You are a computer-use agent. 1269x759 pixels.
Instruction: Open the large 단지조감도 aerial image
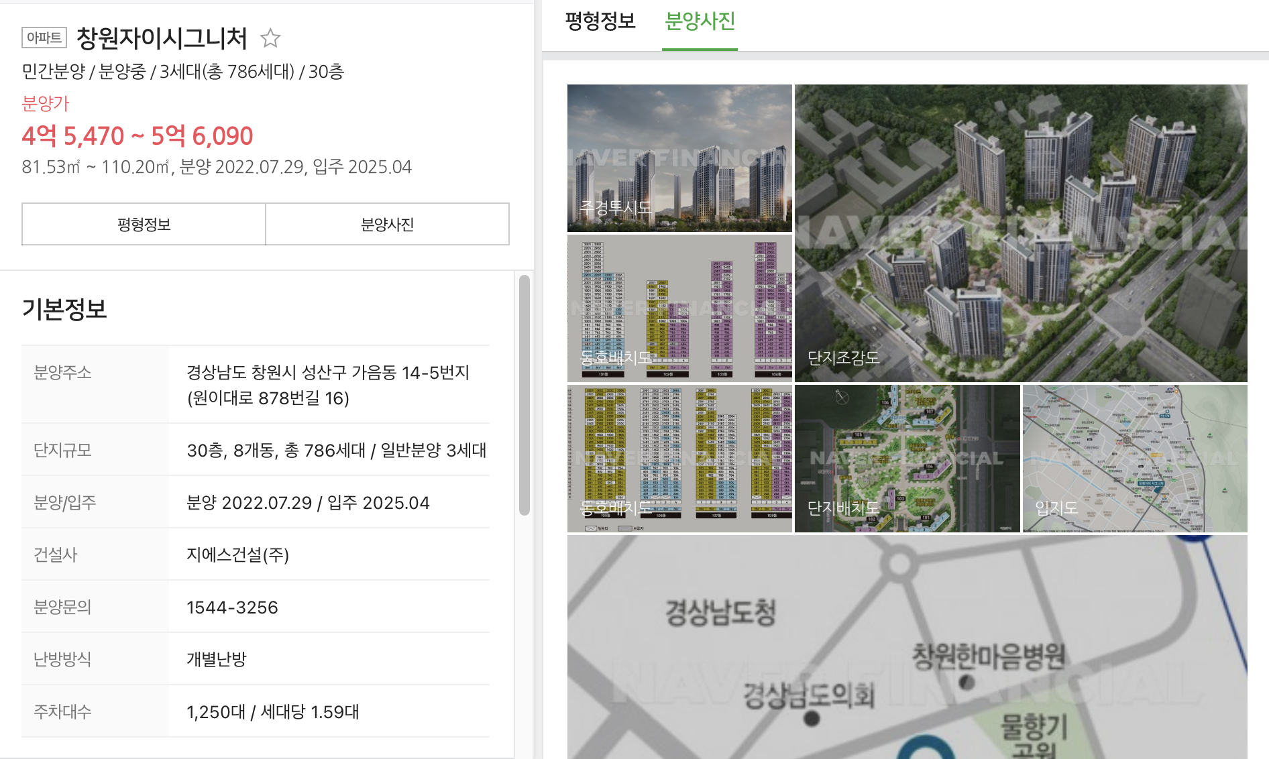point(1021,233)
